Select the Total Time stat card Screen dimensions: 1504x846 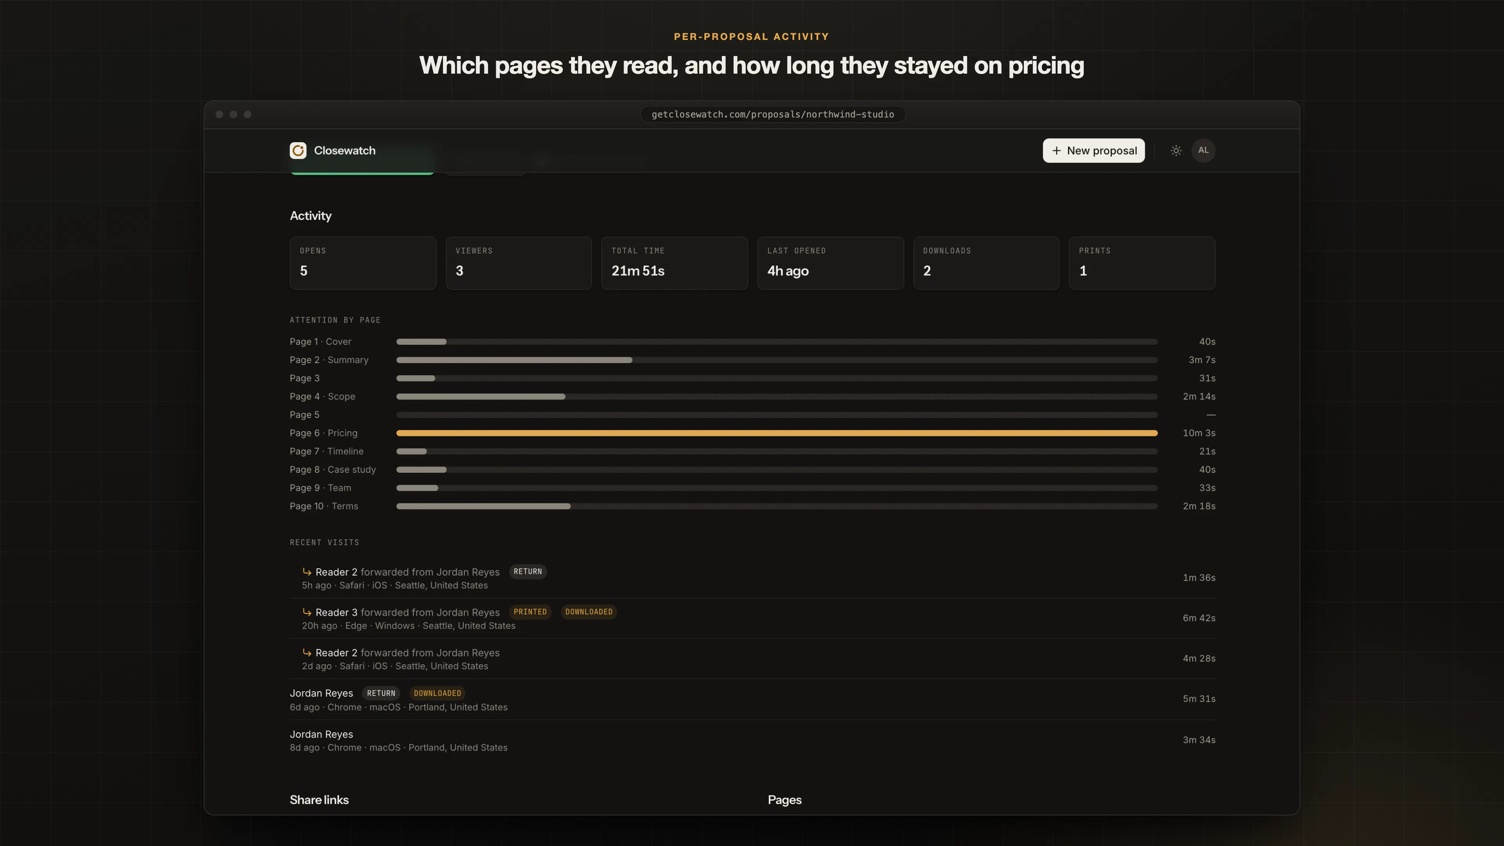[x=674, y=263]
